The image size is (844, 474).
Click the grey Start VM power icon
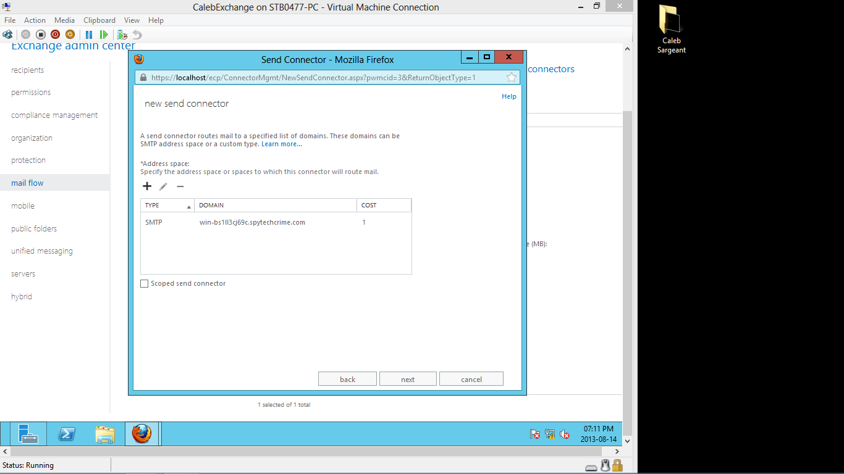click(25, 35)
